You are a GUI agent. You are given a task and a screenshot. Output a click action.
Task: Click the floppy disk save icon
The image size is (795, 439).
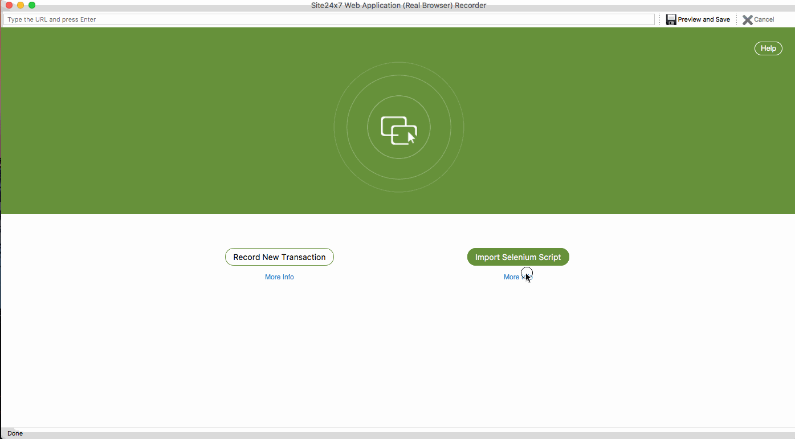[x=670, y=19]
